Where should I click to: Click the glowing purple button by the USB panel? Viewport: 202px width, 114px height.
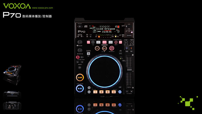(x=132, y=32)
